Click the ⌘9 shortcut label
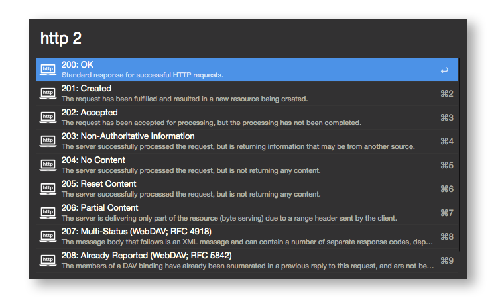496x298 pixels. [x=446, y=261]
